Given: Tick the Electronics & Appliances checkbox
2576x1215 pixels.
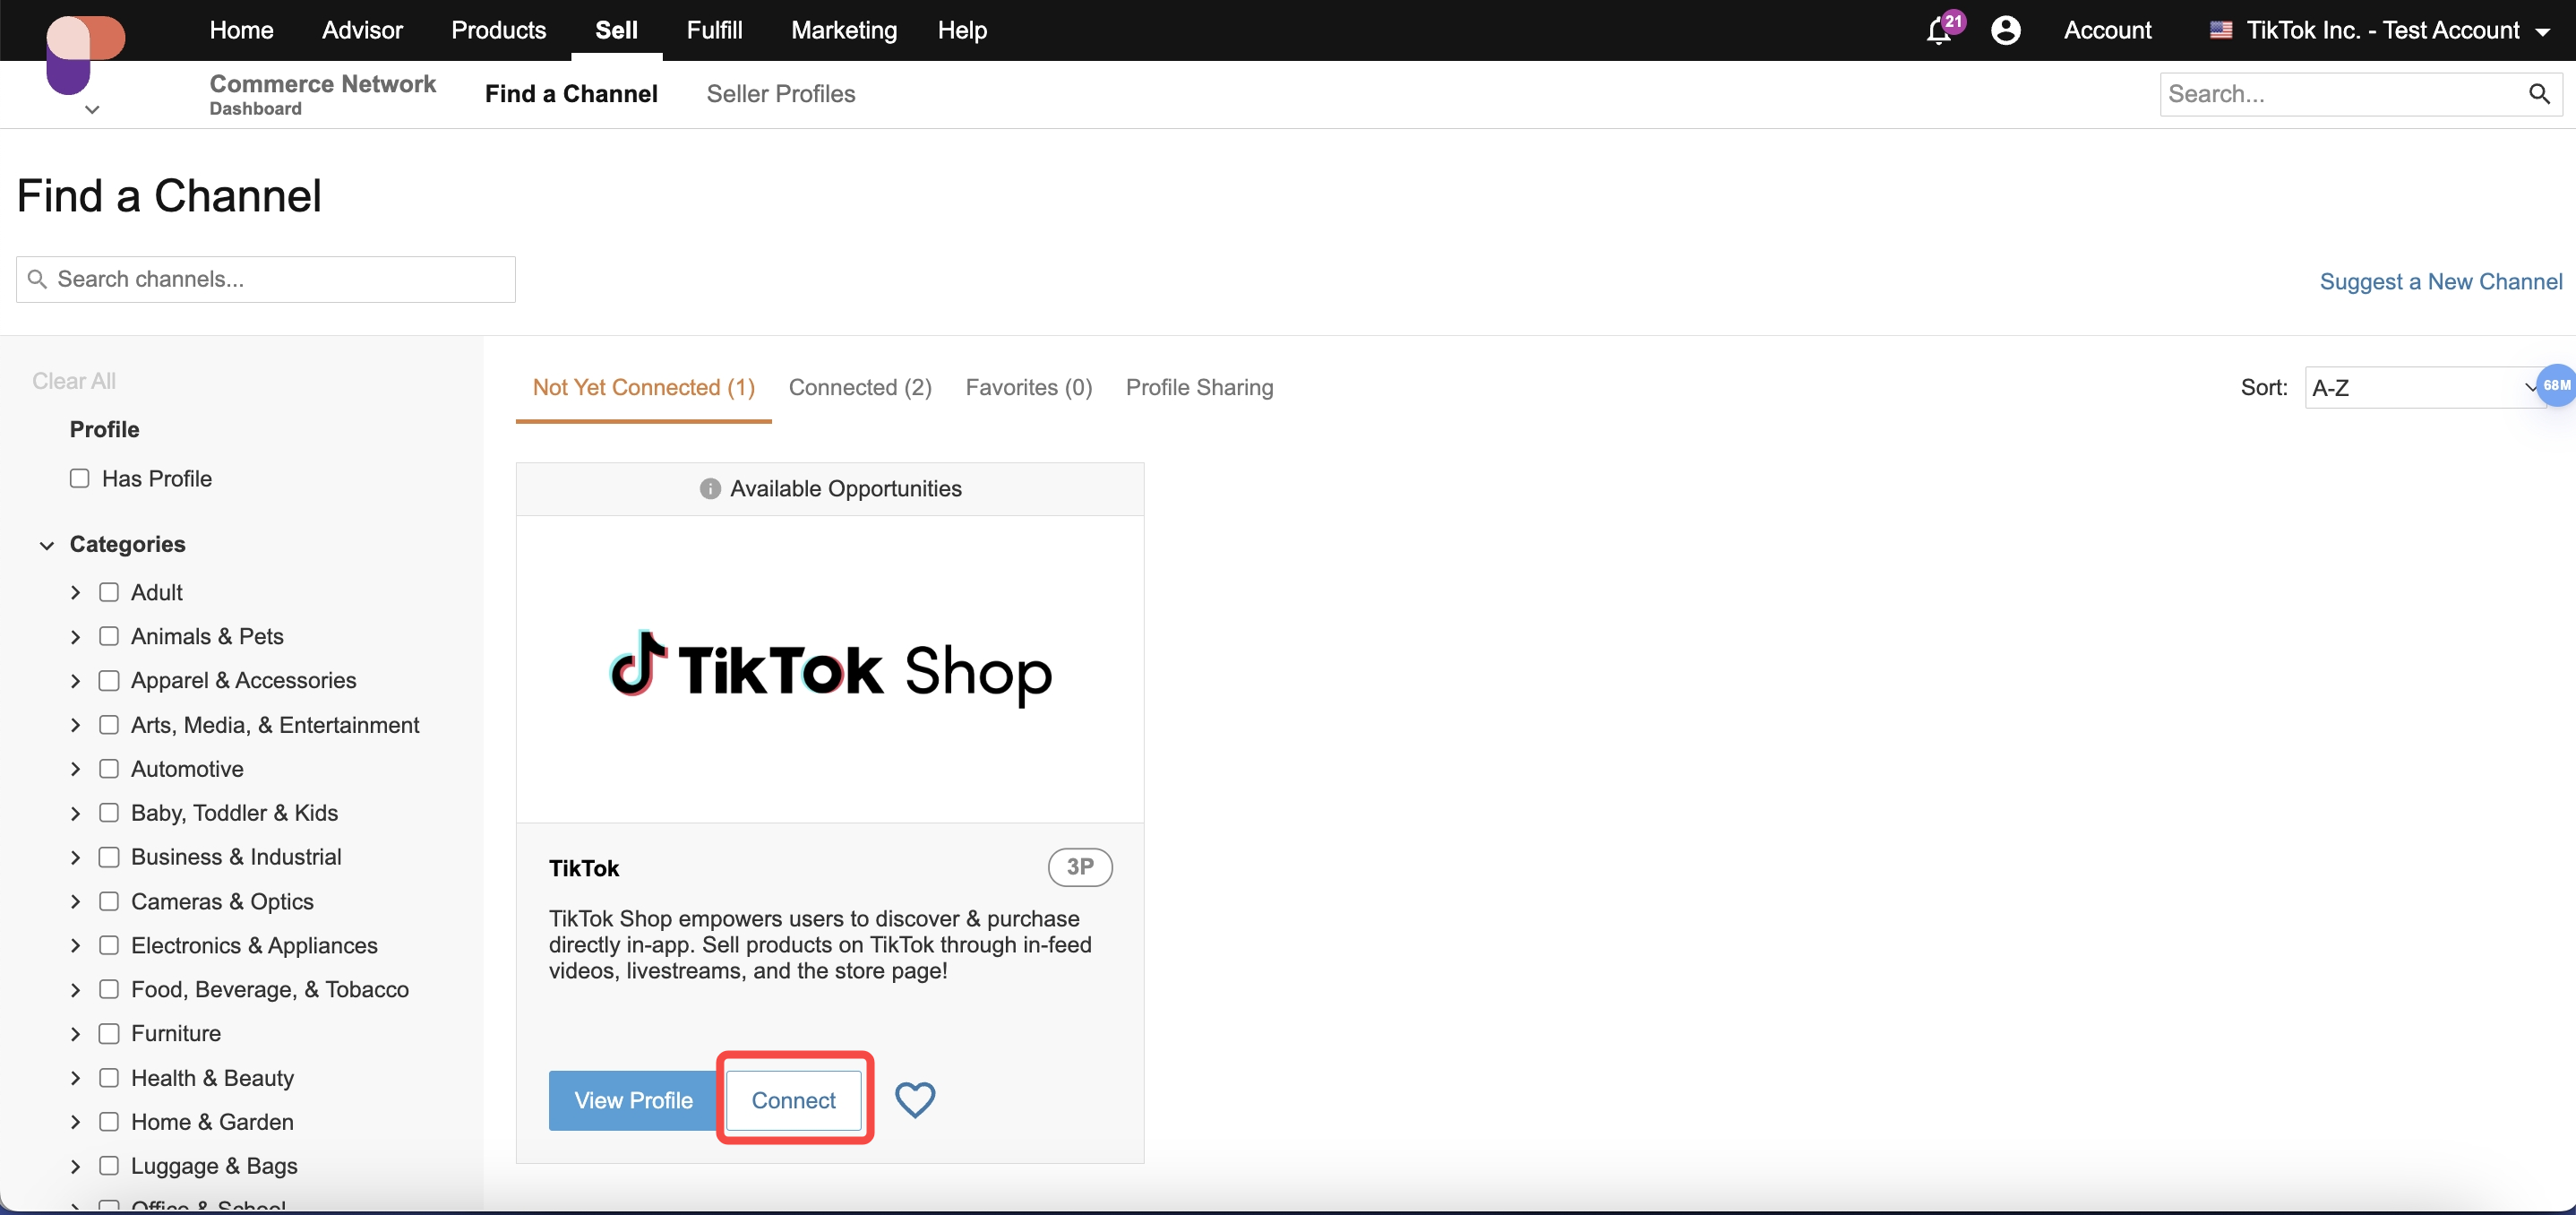Looking at the screenshot, I should 109,945.
